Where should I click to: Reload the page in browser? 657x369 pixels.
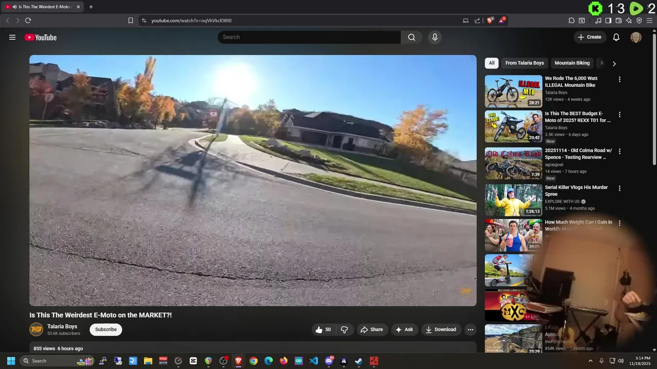28,20
